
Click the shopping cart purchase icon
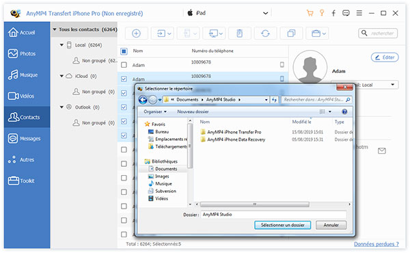310,13
